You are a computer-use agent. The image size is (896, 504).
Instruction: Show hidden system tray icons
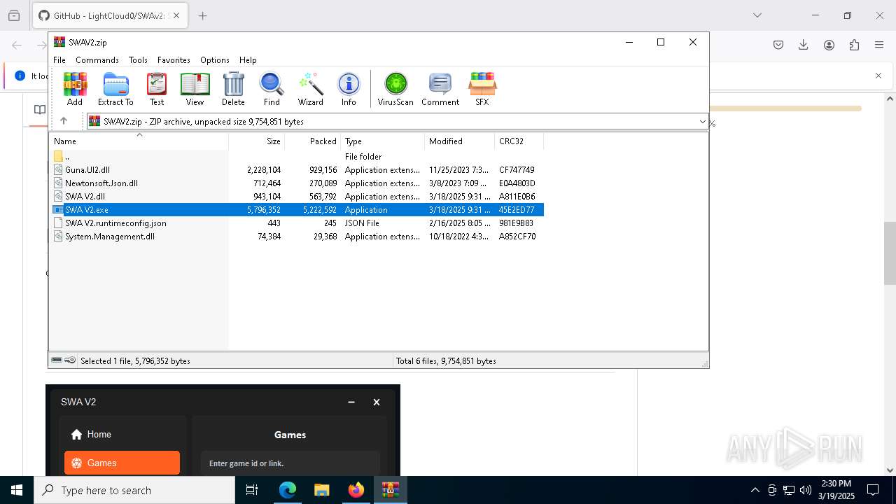pos(755,490)
